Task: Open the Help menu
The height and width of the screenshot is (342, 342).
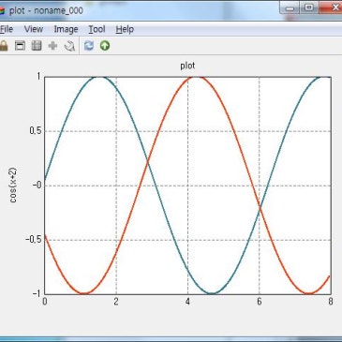Action: 125,29
